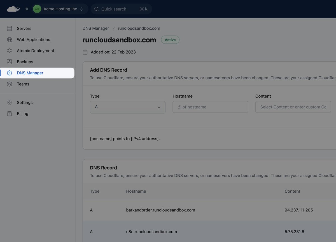Click the Active status badge
Viewport: 336px width, 242px height.
(170, 40)
